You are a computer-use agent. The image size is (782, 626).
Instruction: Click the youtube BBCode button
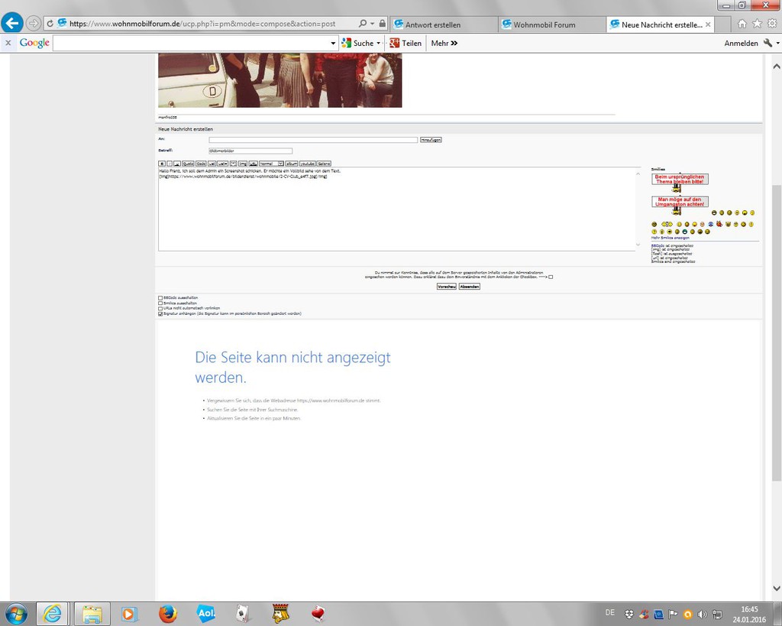[308, 164]
